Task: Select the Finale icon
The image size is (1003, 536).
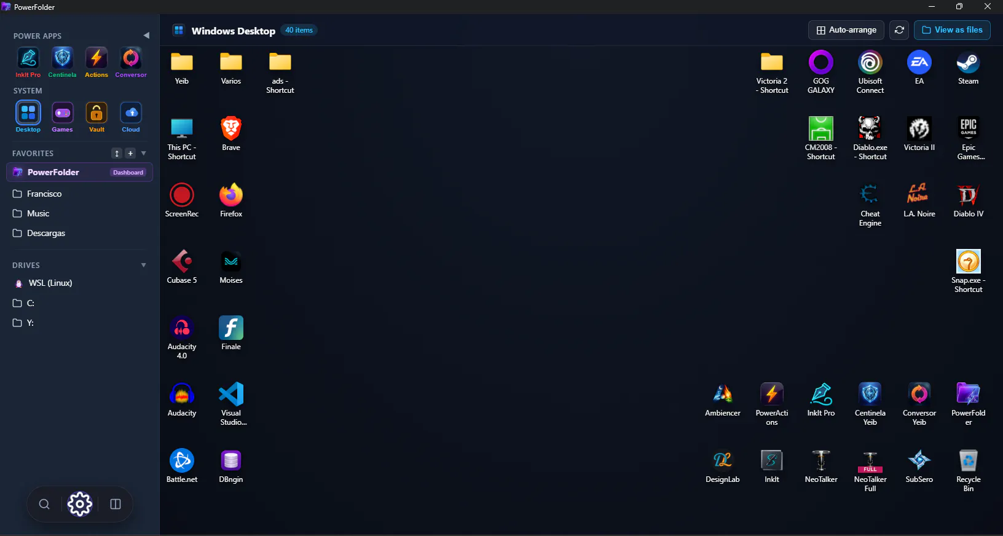Action: tap(231, 333)
